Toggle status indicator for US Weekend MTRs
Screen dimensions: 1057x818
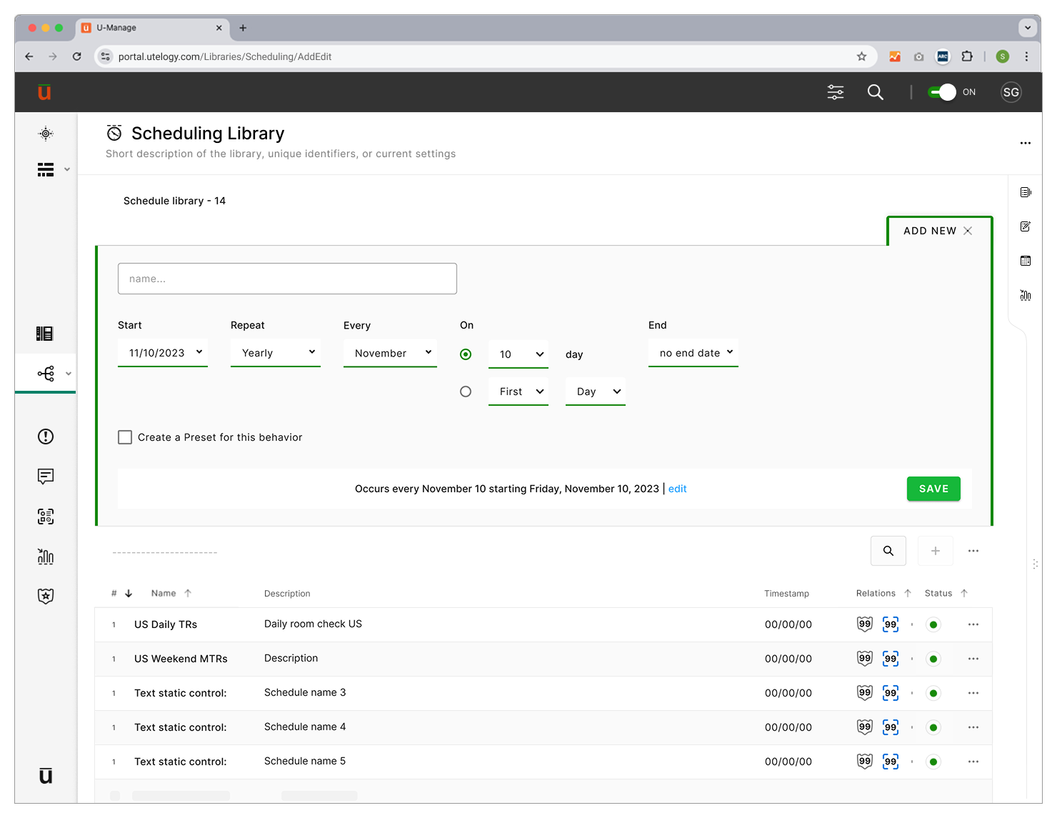click(933, 659)
